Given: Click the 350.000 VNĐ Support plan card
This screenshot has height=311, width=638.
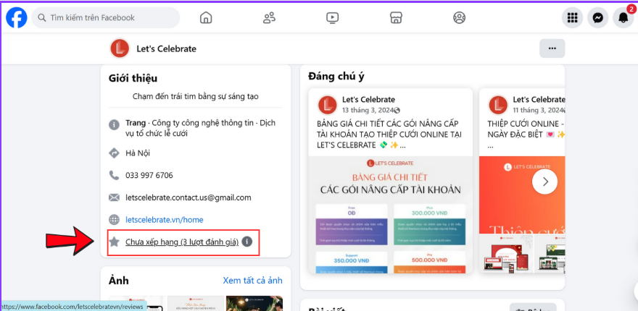Looking at the screenshot, I should click(352, 263).
